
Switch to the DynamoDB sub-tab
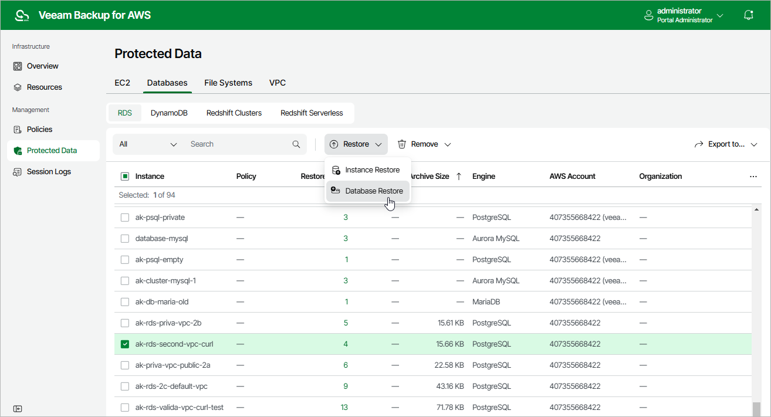click(169, 113)
